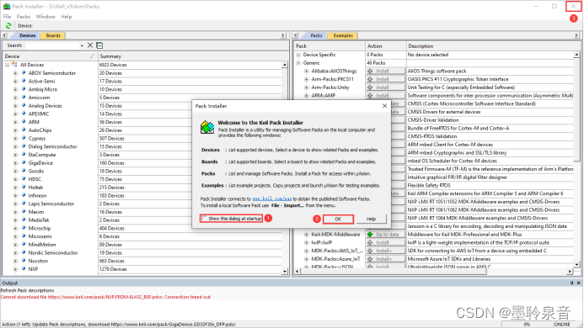Switch to the Boards tab

click(53, 35)
